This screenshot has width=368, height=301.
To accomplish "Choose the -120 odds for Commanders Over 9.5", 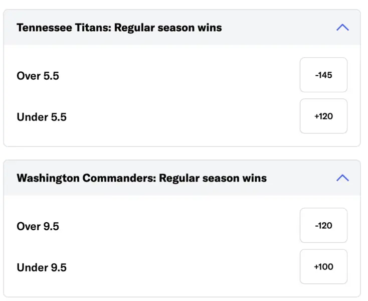I will tap(323, 226).
